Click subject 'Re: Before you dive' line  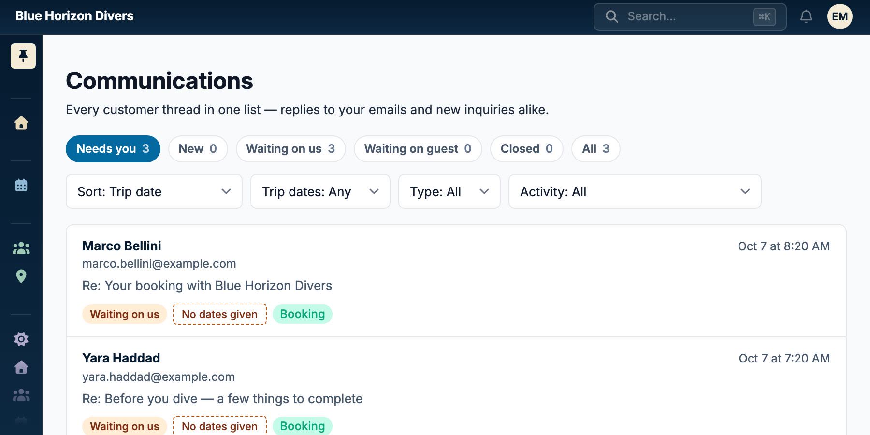pos(222,399)
